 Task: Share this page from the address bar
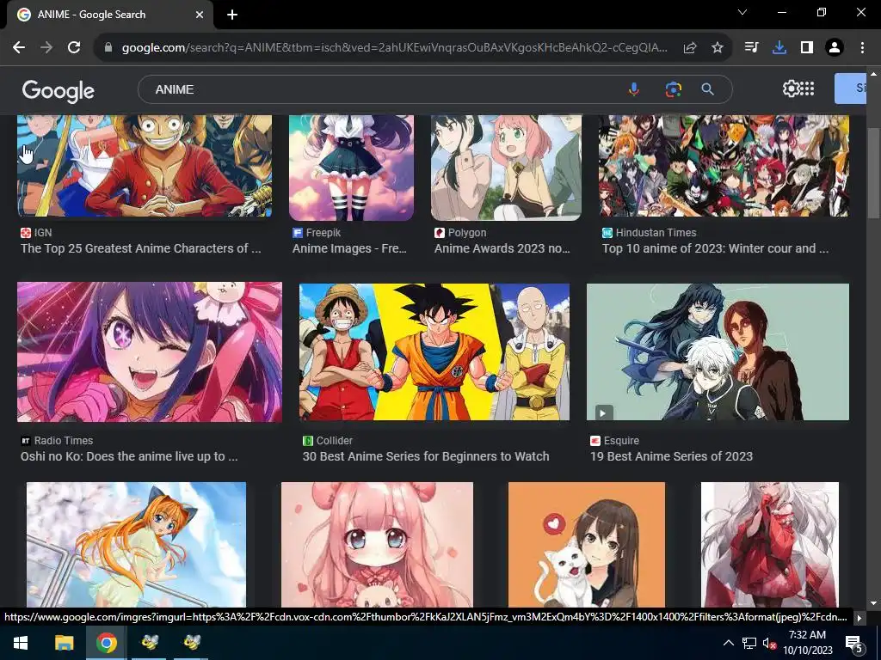tap(690, 48)
